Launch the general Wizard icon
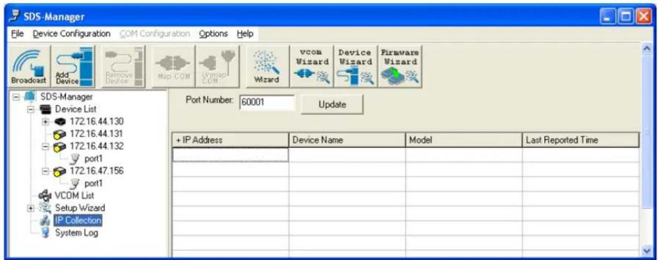The image size is (658, 260). click(267, 67)
